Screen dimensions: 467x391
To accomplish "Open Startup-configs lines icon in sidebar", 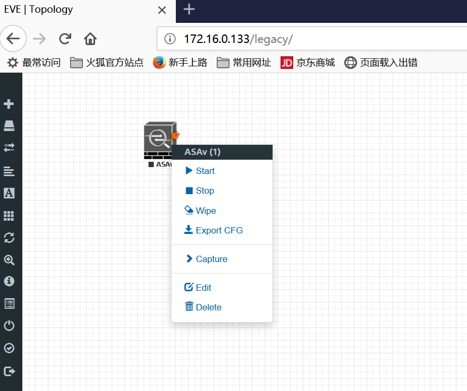I will point(9,171).
